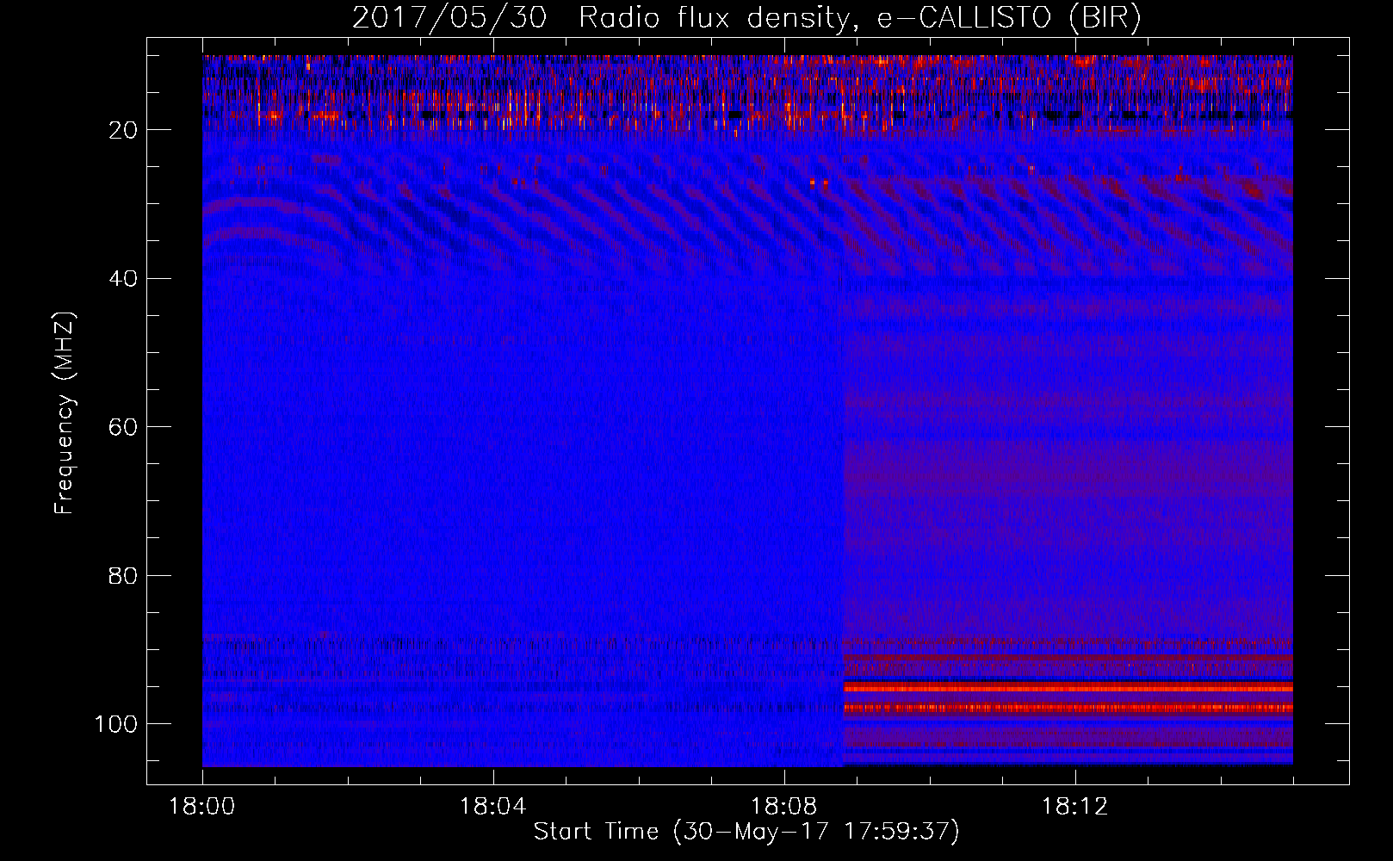Select the 'Frequency (MHZ)' y-axis label
This screenshot has height=861, width=1393.
coord(65,413)
